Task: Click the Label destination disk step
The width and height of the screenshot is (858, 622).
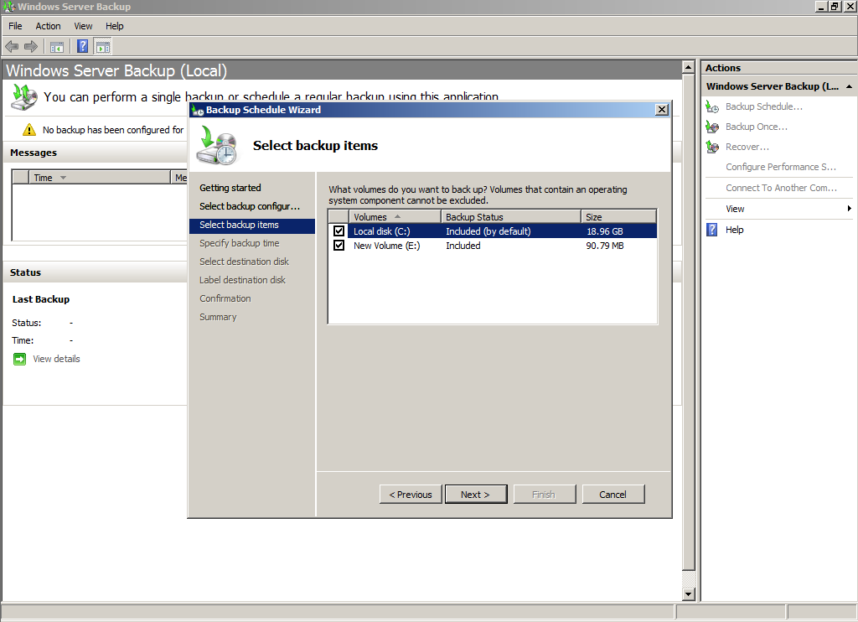Action: point(242,280)
